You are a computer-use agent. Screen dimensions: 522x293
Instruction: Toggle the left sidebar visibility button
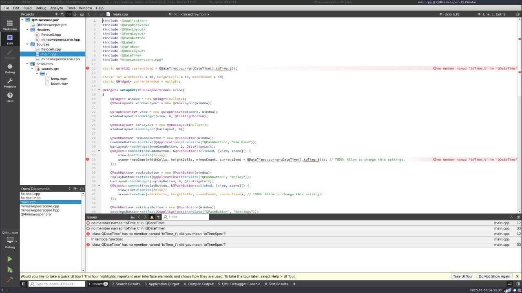(x=23, y=284)
